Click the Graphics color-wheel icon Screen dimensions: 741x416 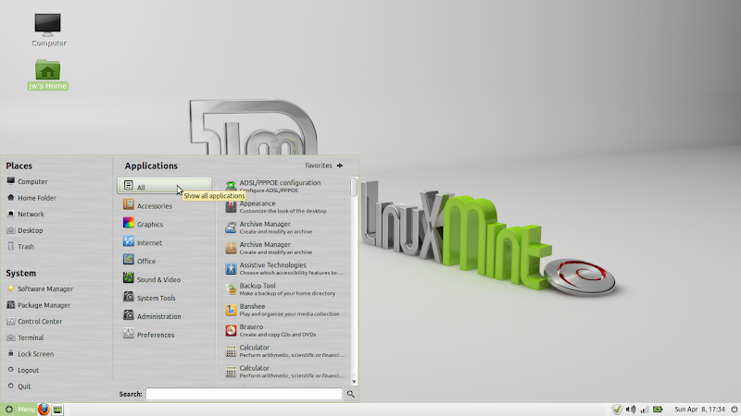[x=128, y=223]
